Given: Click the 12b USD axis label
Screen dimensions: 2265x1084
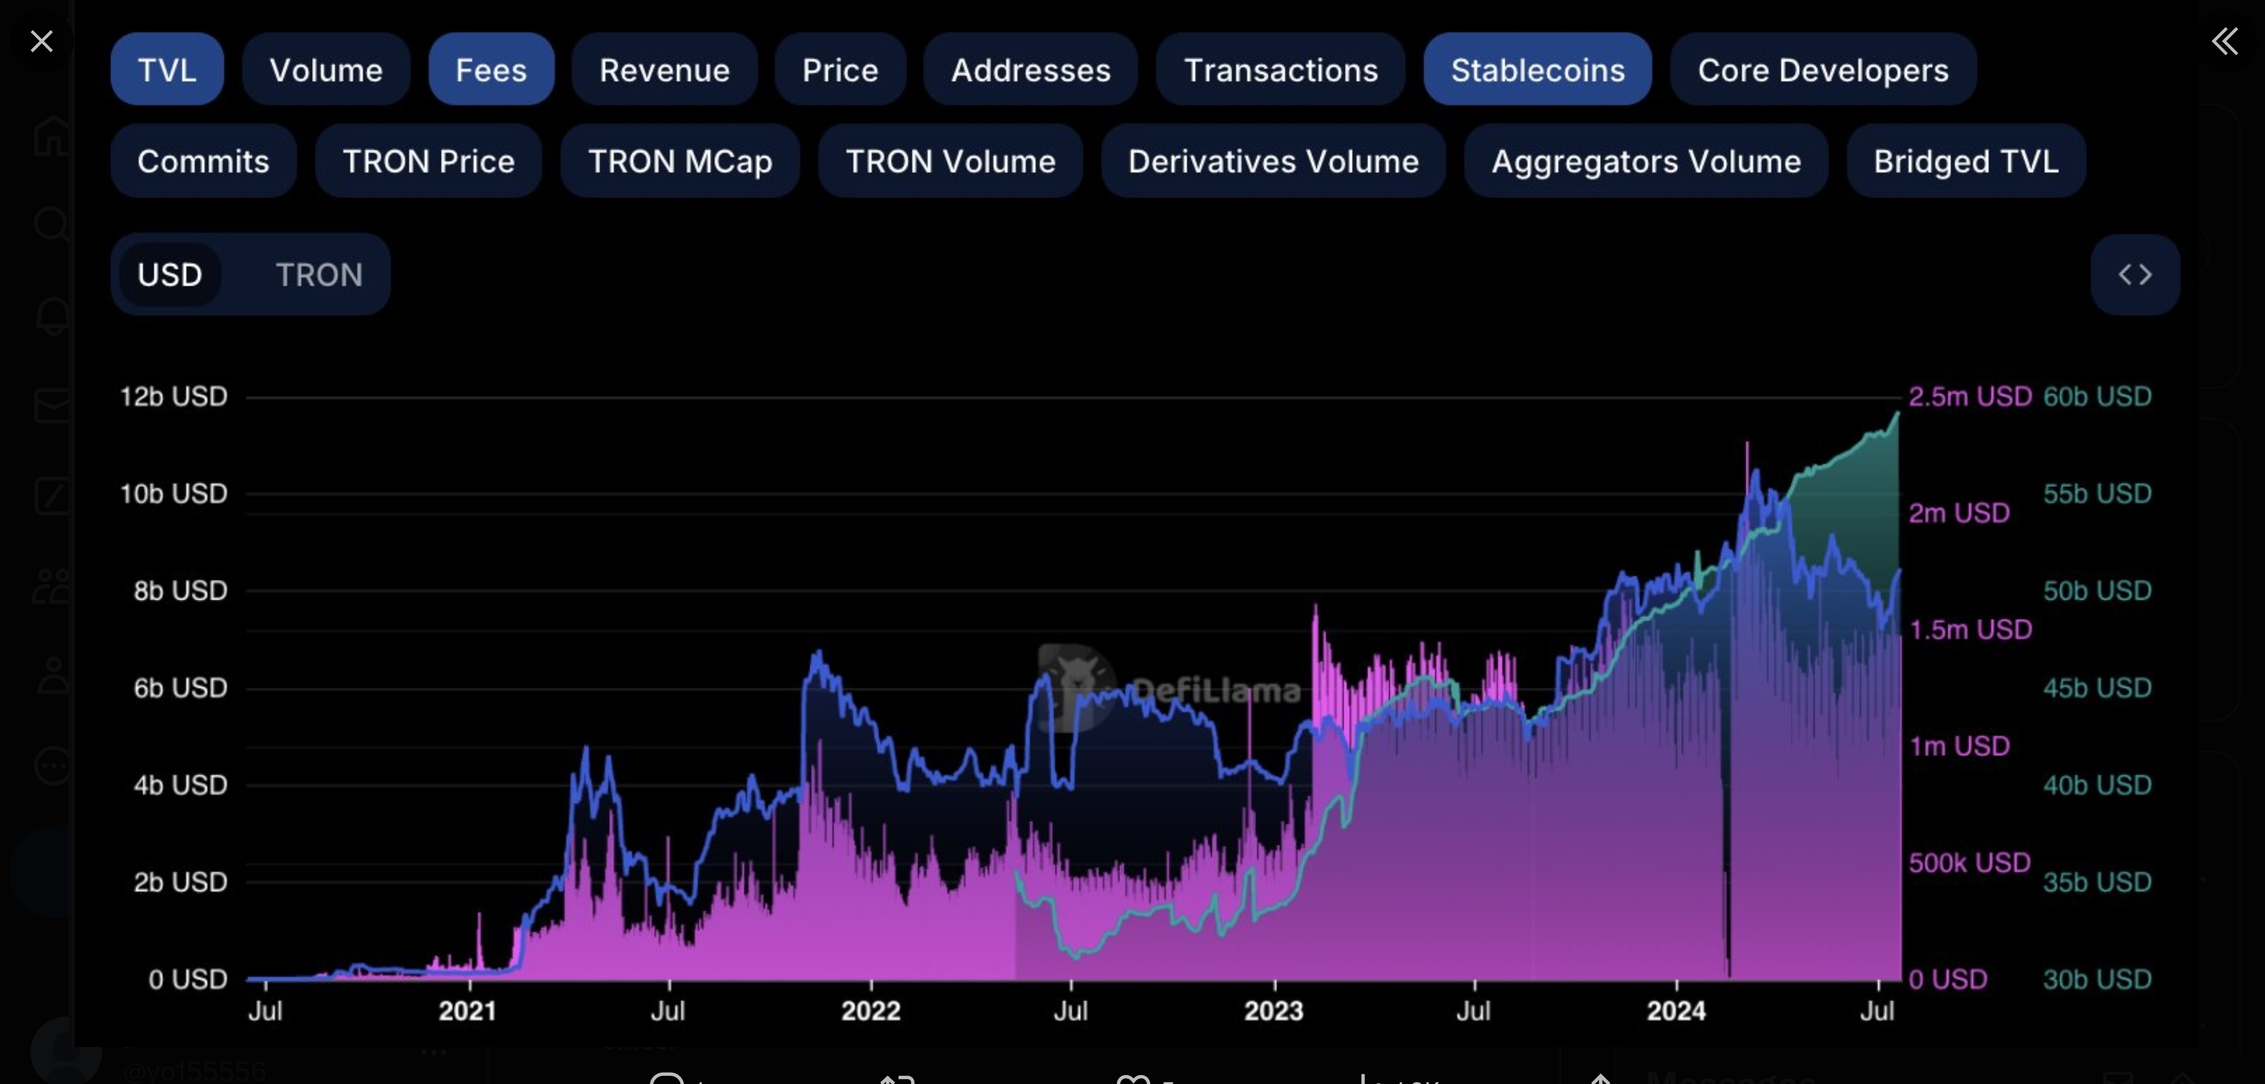Looking at the screenshot, I should (x=173, y=397).
